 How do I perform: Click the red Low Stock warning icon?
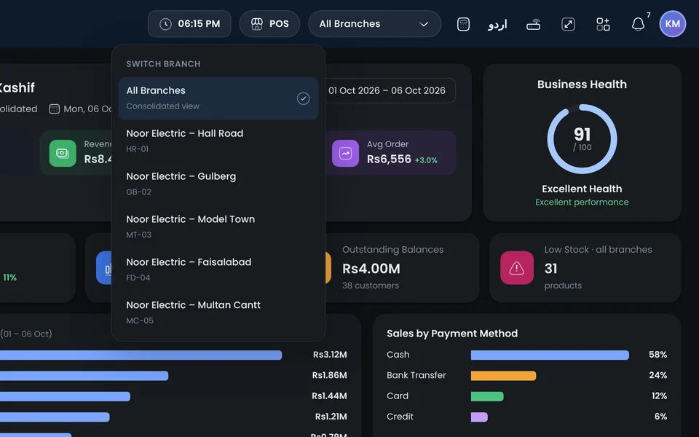[x=517, y=268]
